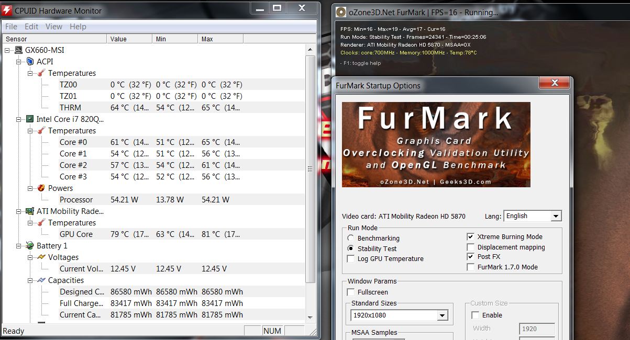Select the Core #0 row

153,142
